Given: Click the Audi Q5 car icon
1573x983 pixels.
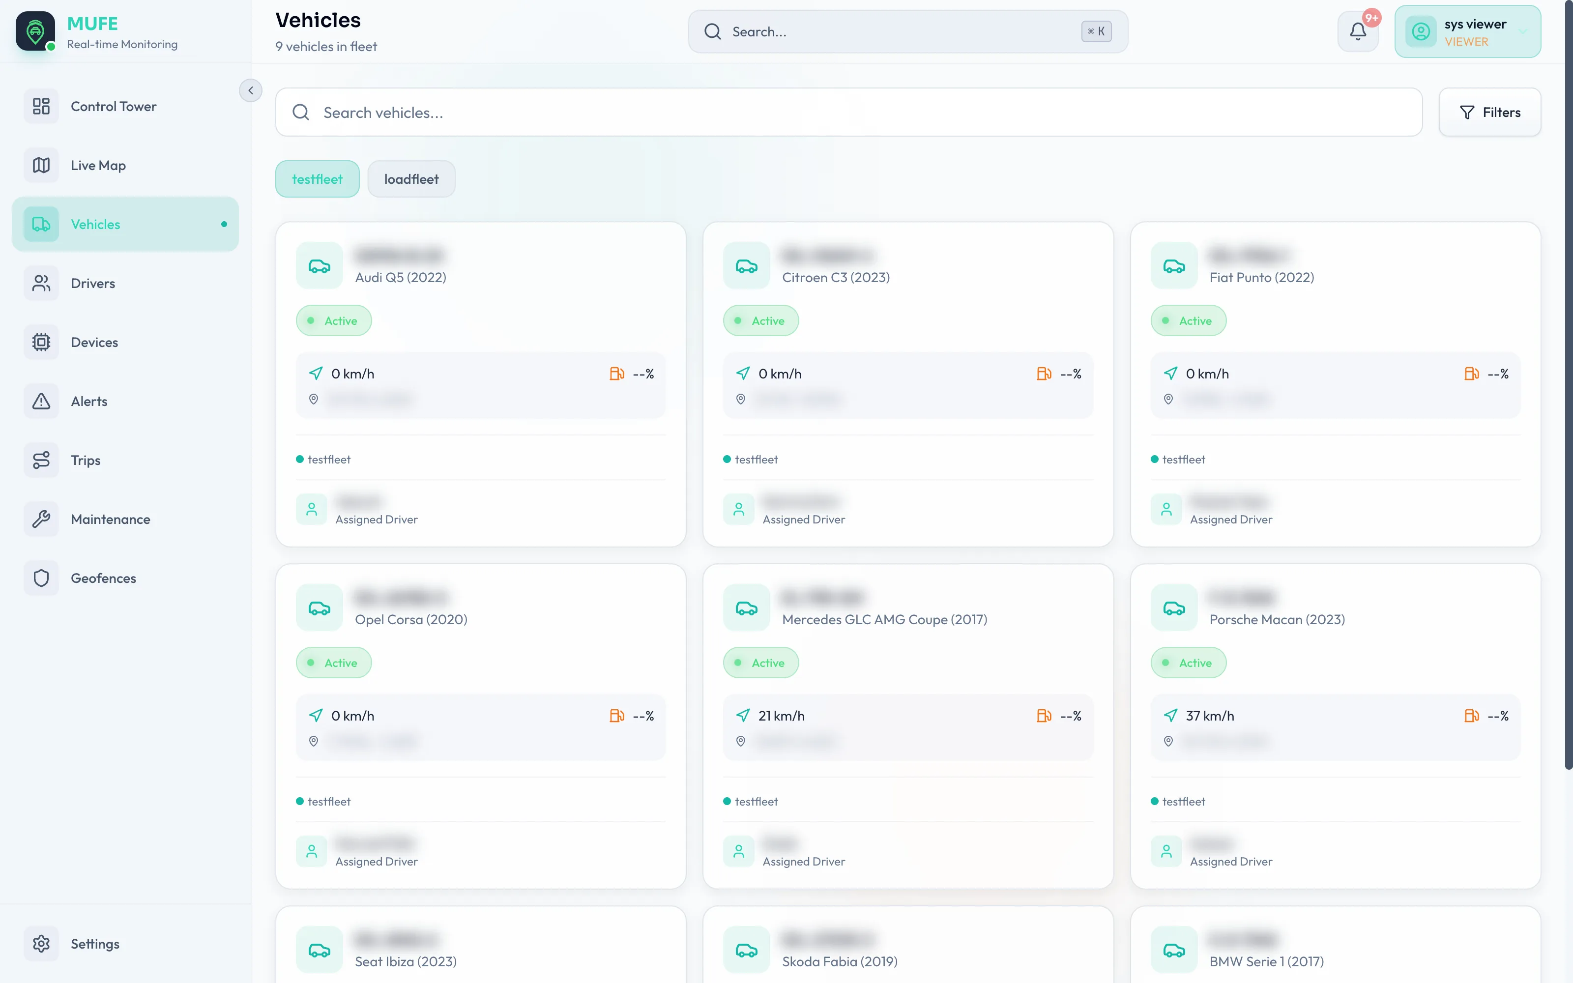Looking at the screenshot, I should click(x=319, y=266).
